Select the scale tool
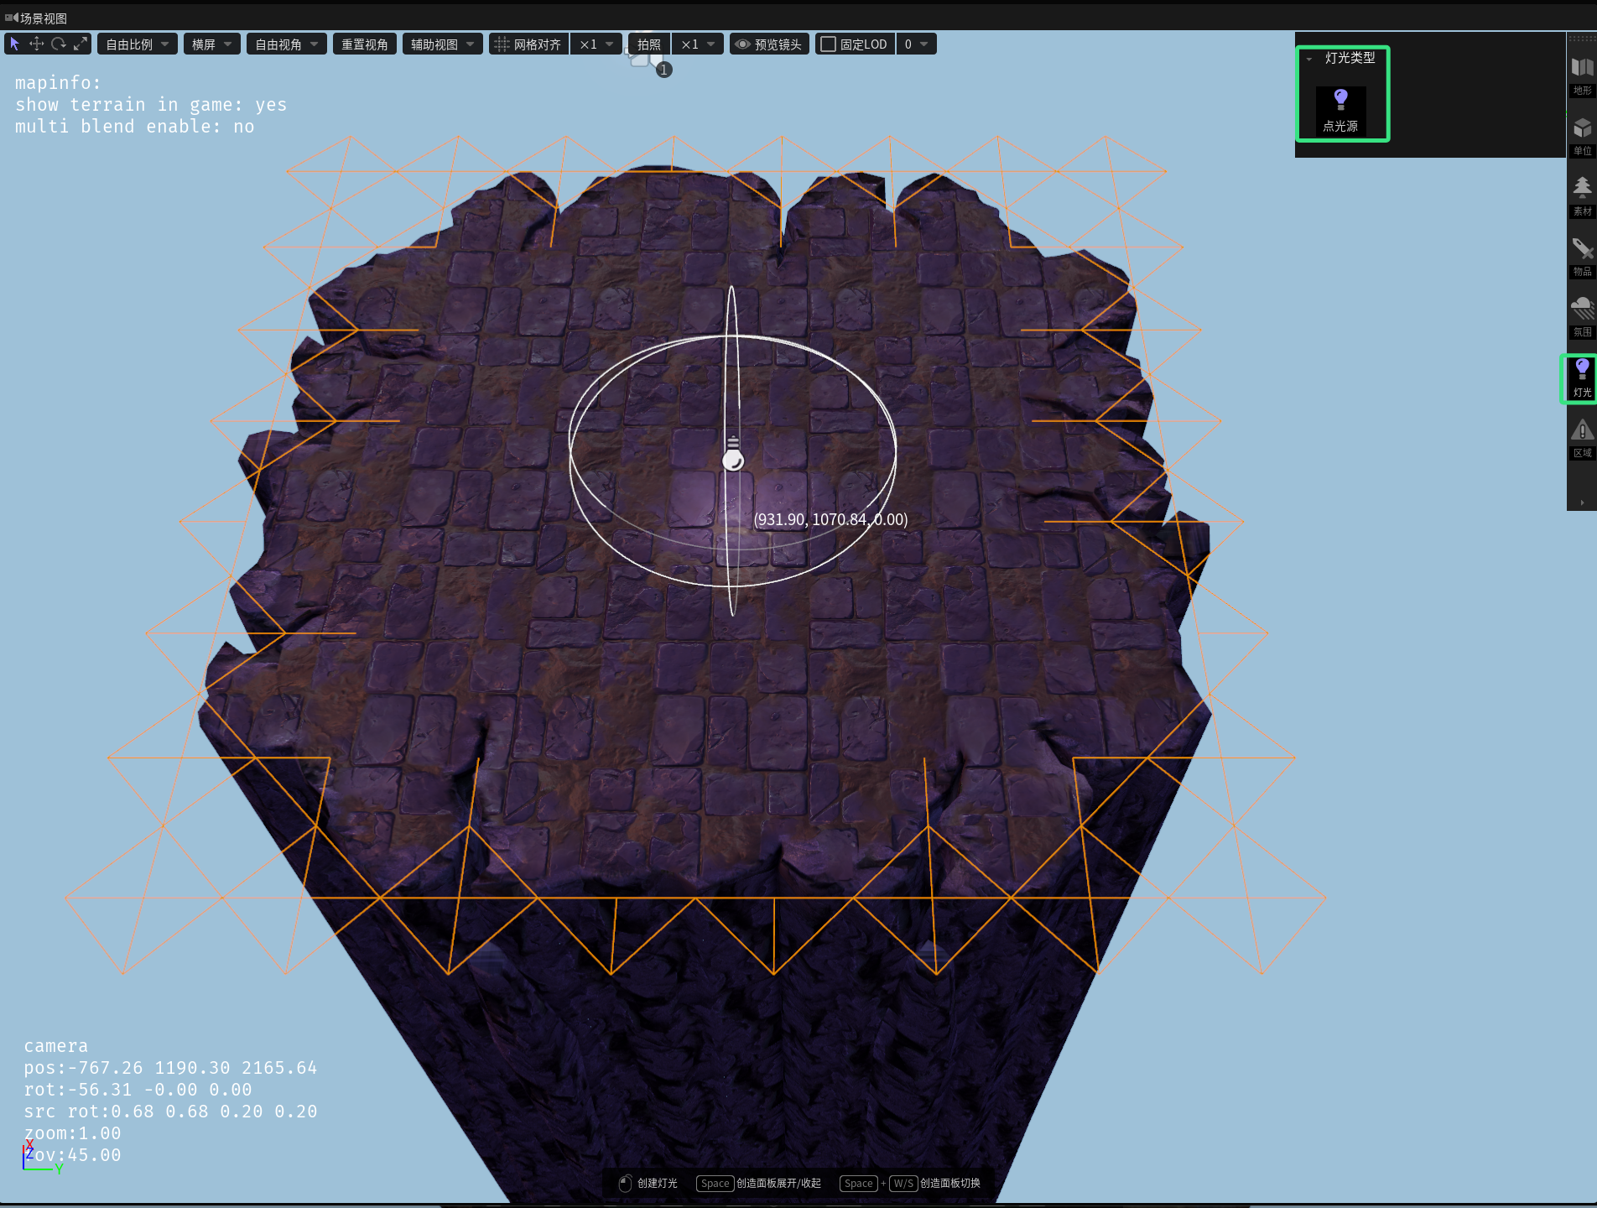This screenshot has width=1597, height=1208. (81, 44)
